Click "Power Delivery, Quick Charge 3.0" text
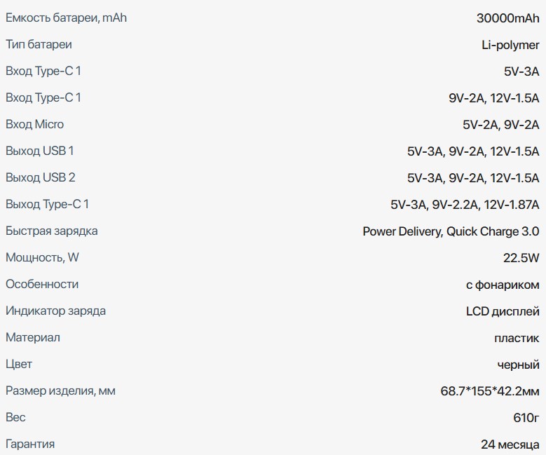546x455 pixels. 451,231
